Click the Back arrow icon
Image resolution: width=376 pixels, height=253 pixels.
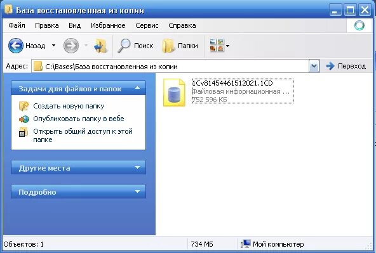16,46
